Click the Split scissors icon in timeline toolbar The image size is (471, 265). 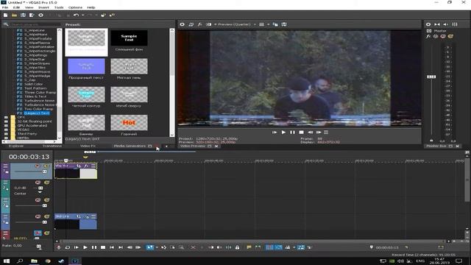click(x=193, y=247)
